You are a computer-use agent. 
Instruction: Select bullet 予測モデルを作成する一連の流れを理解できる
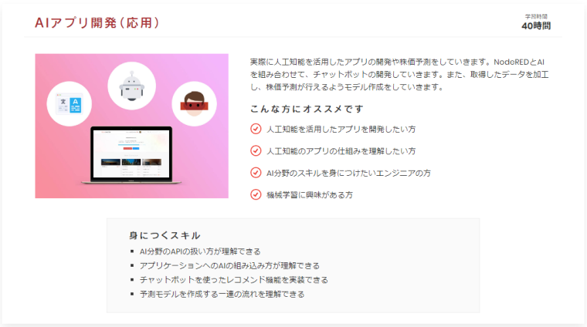click(222, 294)
